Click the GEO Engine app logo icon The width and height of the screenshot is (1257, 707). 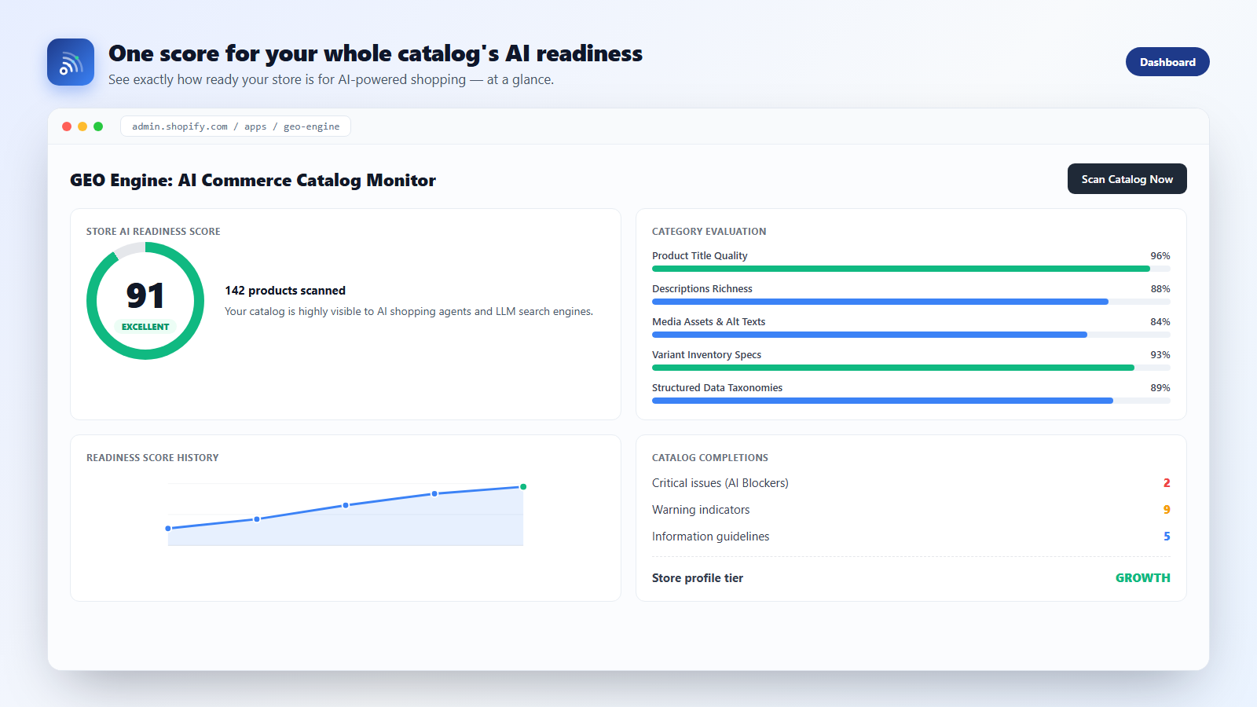[71, 62]
